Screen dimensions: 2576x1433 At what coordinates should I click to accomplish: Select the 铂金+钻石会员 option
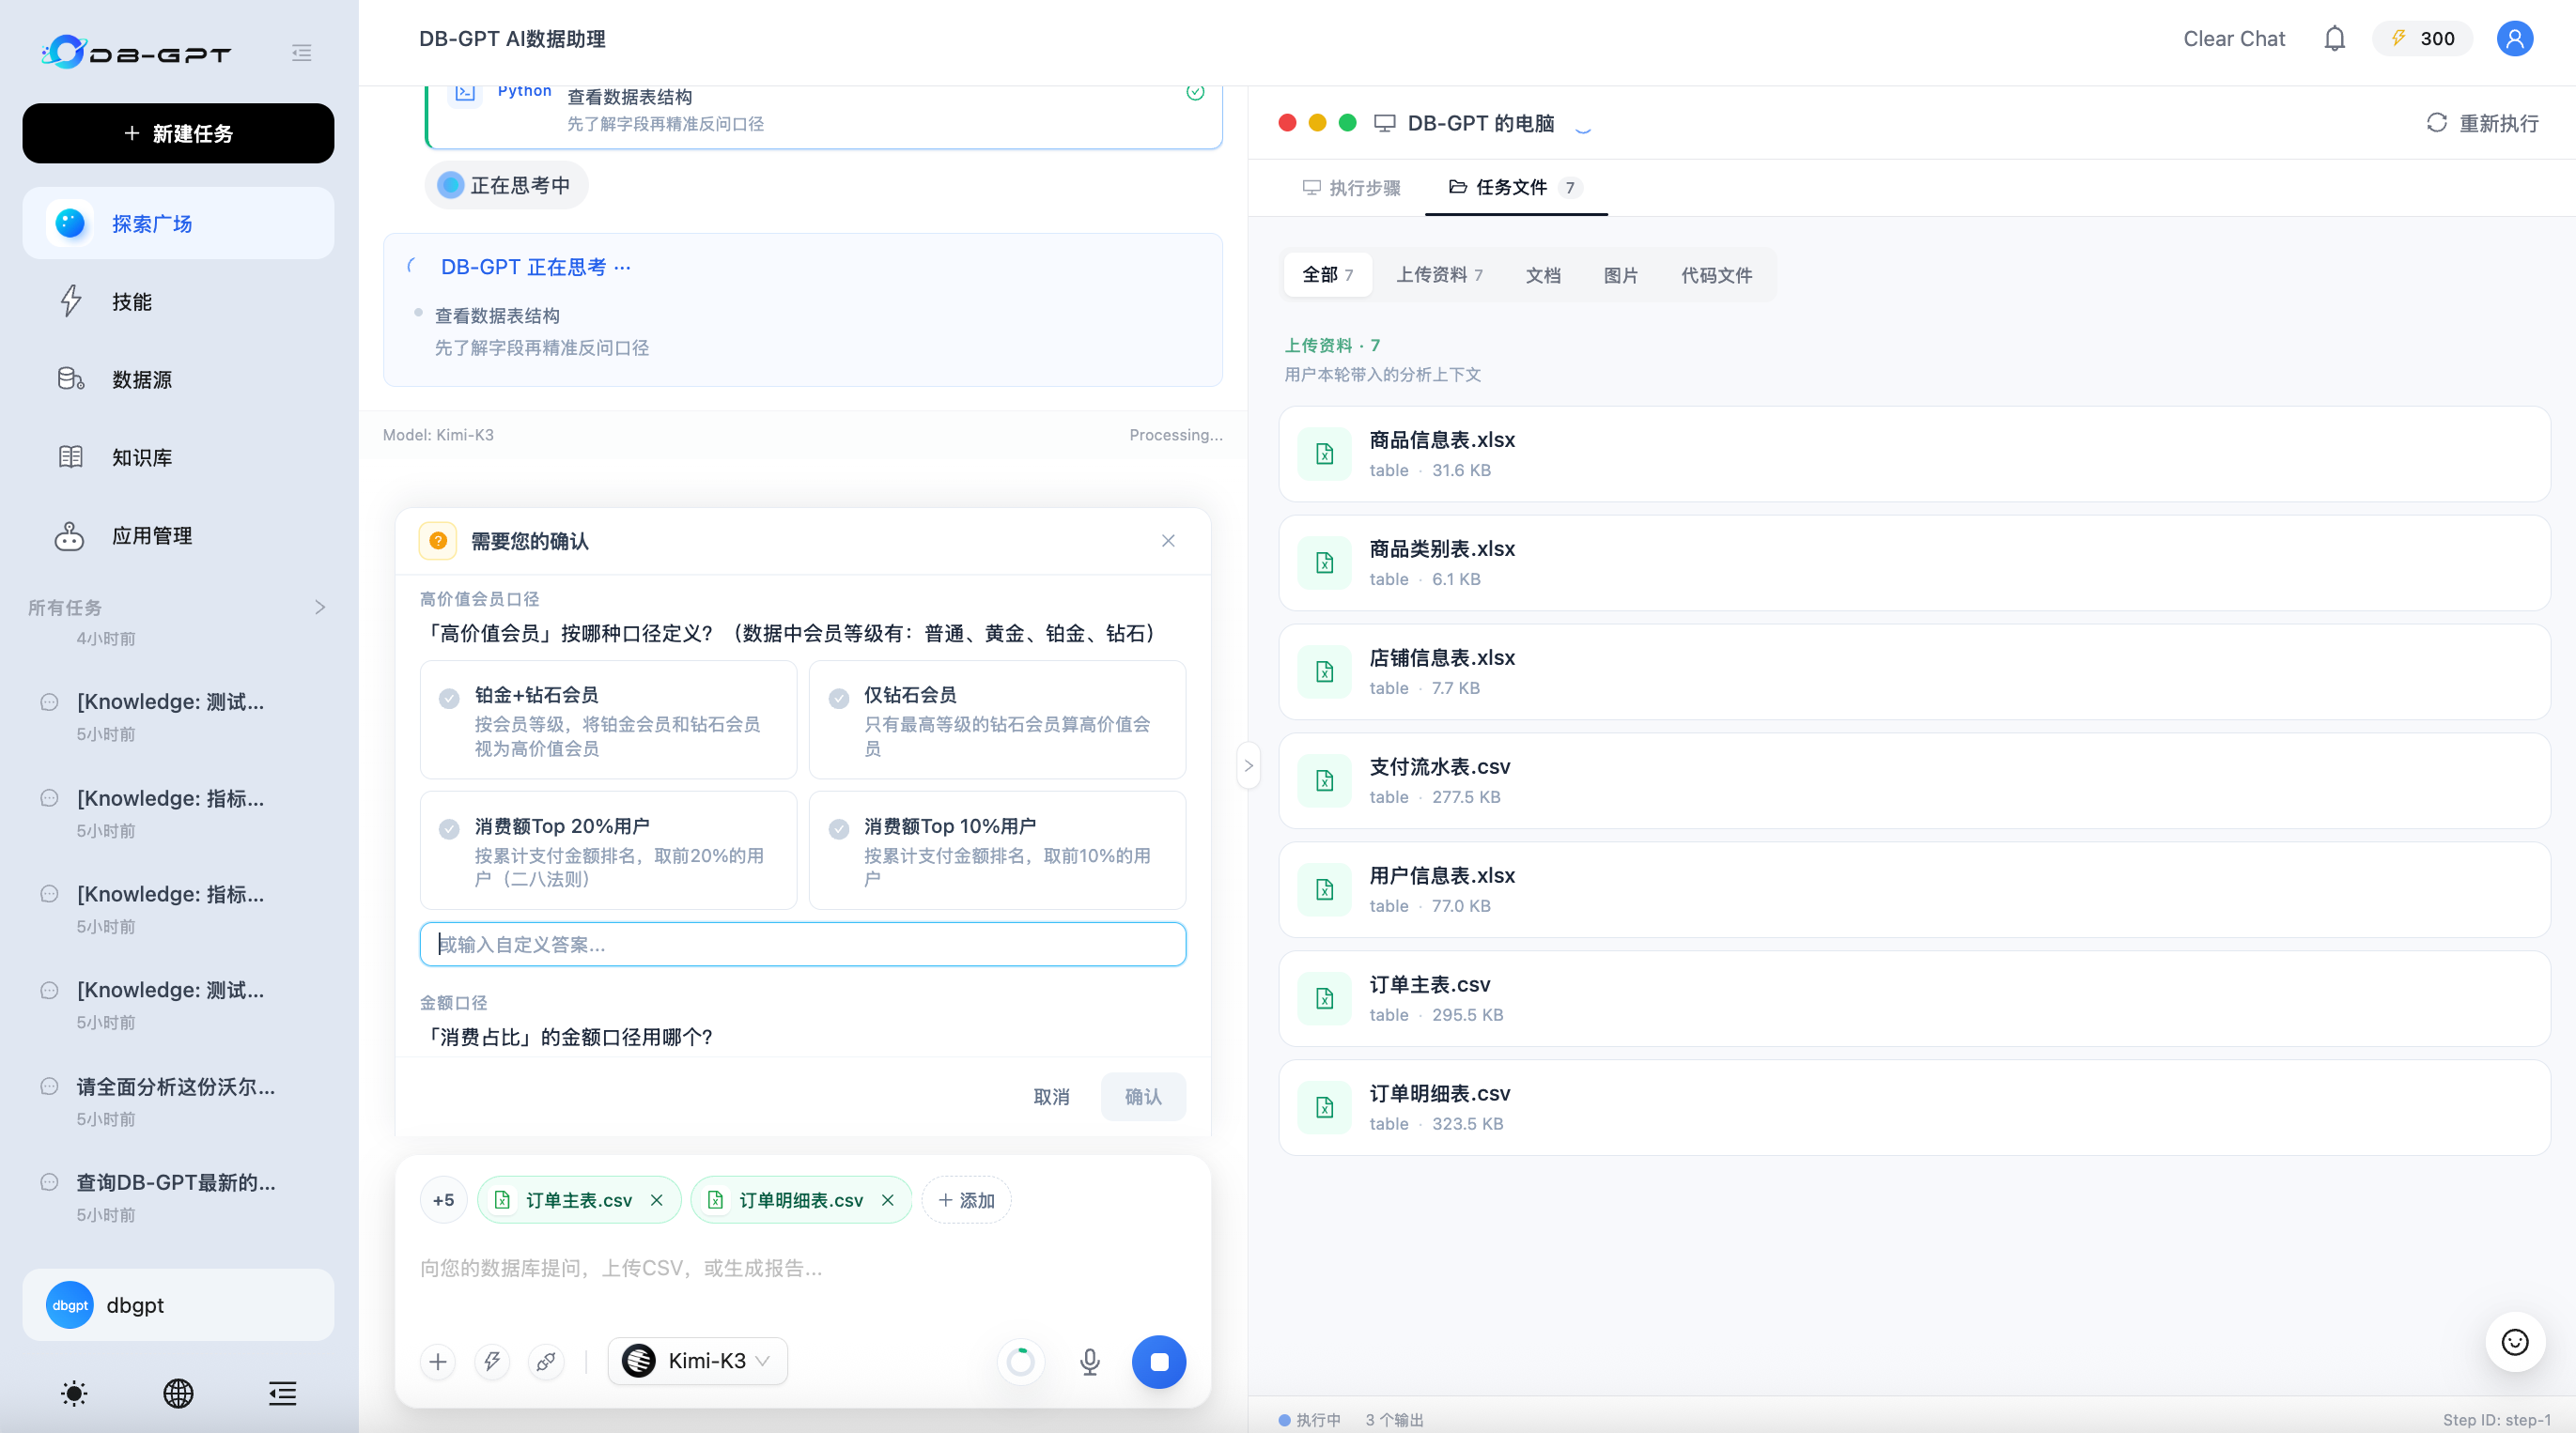608,719
